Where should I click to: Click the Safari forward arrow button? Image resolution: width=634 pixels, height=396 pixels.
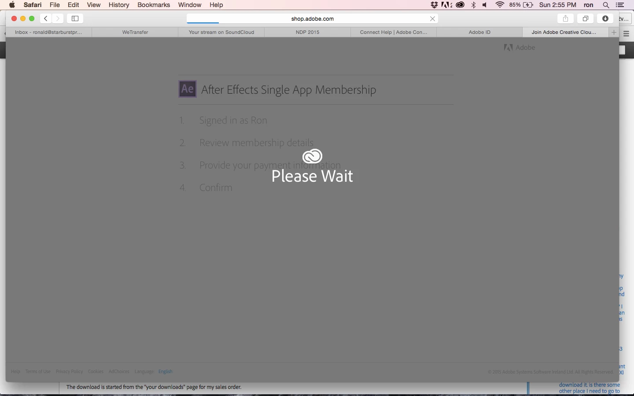coord(58,18)
